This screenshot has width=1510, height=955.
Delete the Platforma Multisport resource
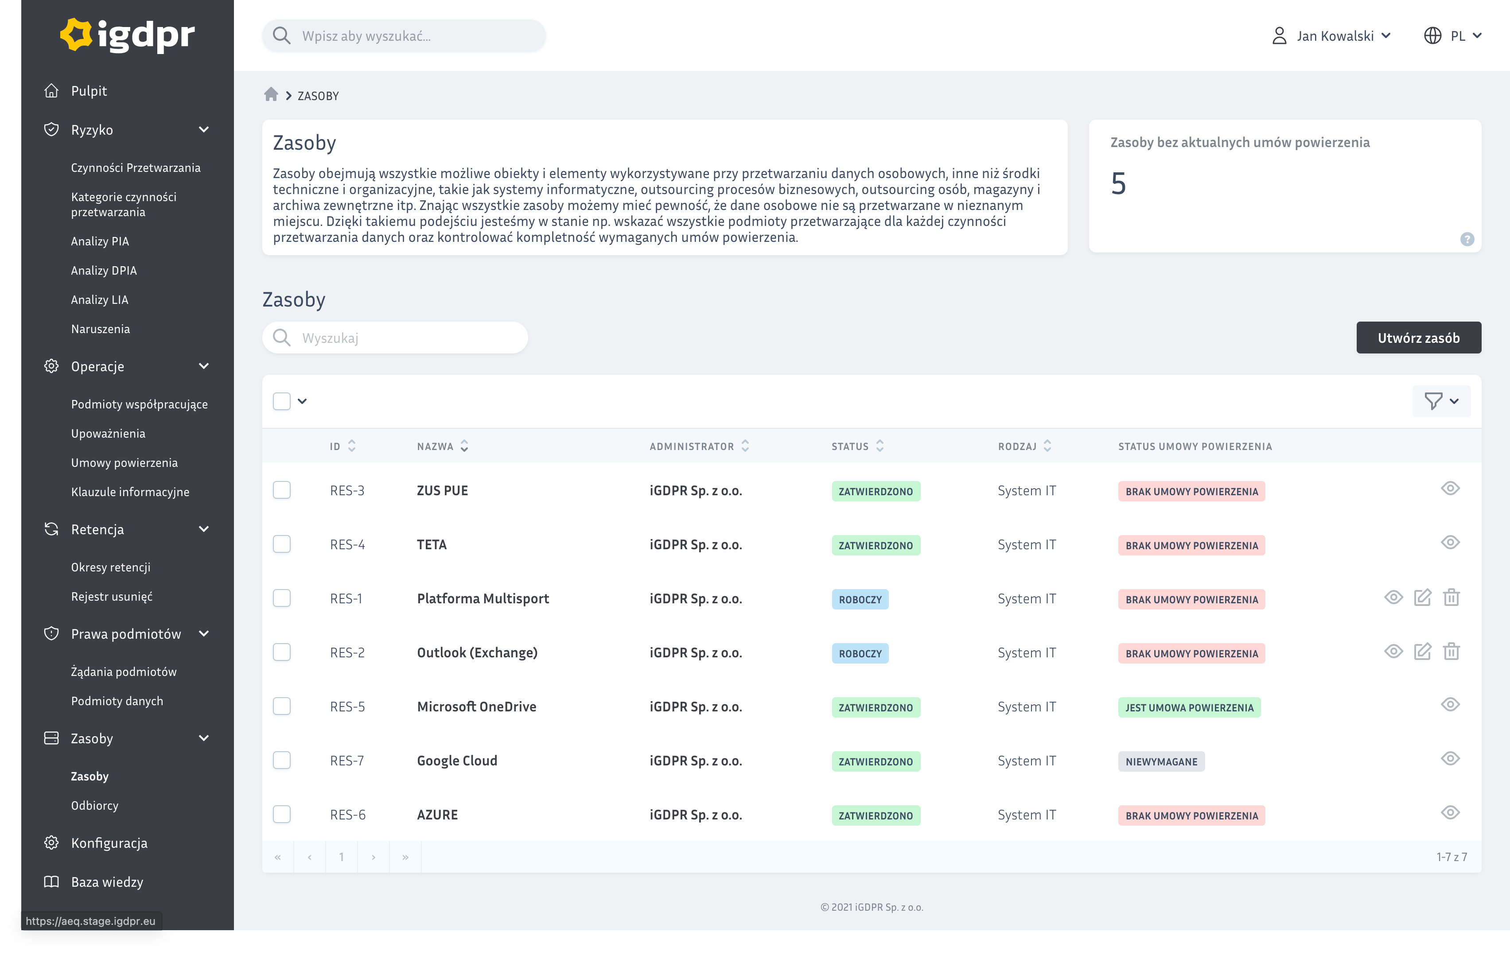[1451, 598]
